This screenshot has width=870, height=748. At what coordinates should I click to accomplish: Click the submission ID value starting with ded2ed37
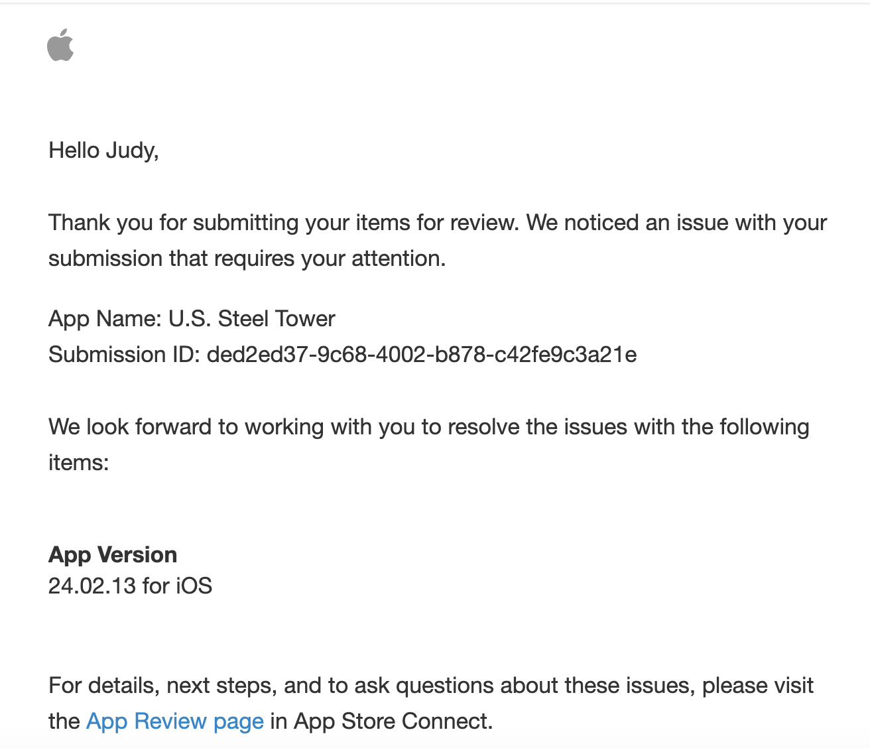click(422, 355)
